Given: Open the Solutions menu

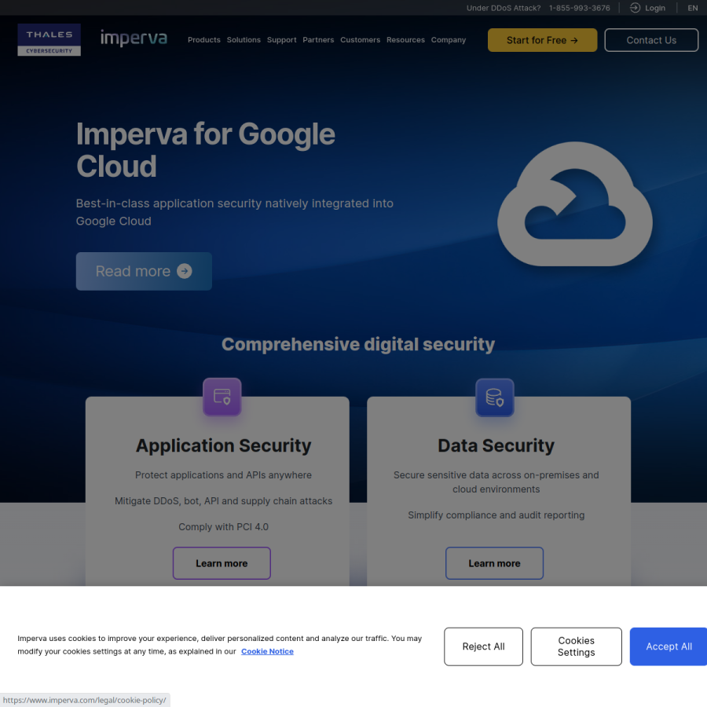Looking at the screenshot, I should [244, 40].
